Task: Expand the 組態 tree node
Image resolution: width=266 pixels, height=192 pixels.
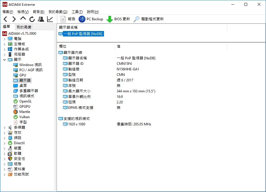Action: 4,164
